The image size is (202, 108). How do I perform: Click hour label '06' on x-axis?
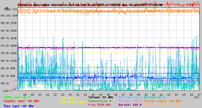[116, 95]
